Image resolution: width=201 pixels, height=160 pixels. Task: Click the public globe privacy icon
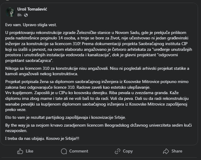(26, 15)
